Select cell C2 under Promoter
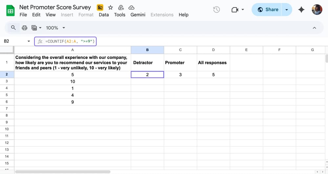Image resolution: width=328 pixels, height=174 pixels. [180, 75]
